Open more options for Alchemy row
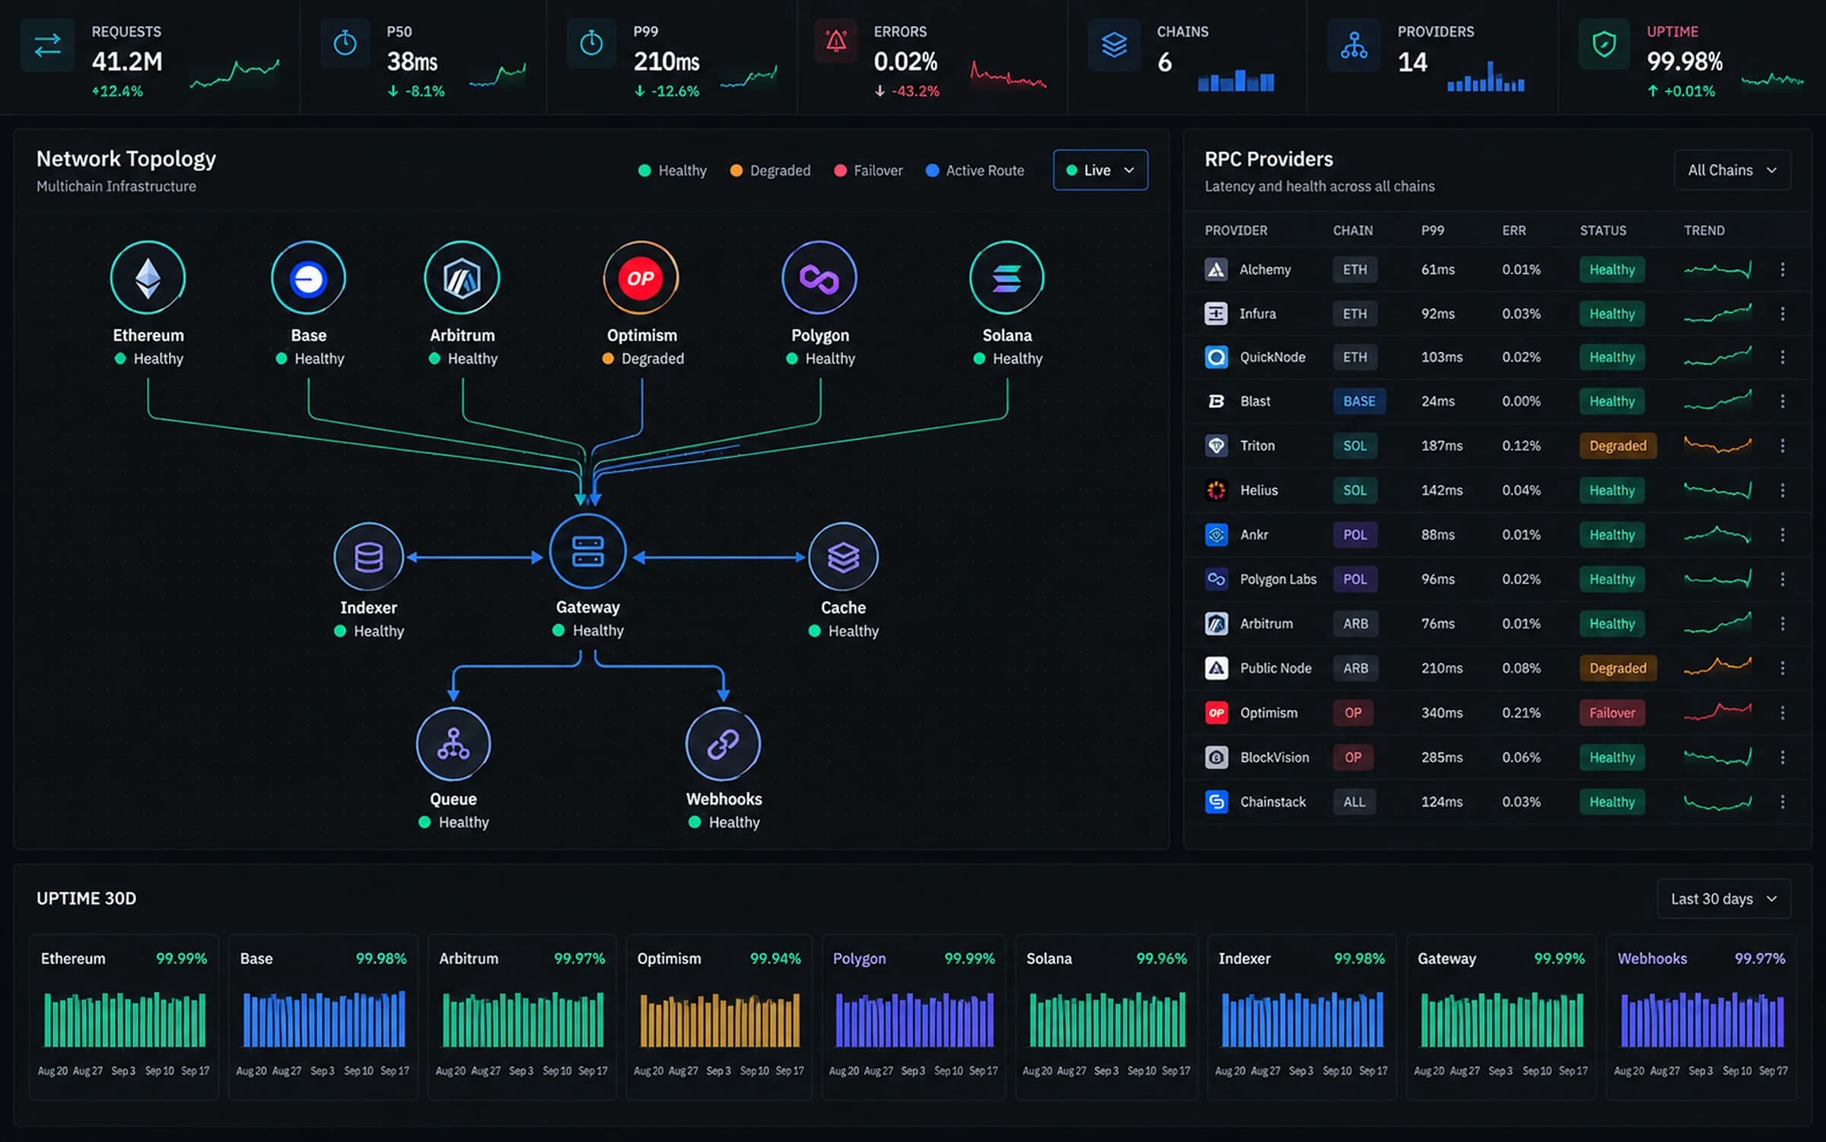1826x1142 pixels. coord(1782,269)
